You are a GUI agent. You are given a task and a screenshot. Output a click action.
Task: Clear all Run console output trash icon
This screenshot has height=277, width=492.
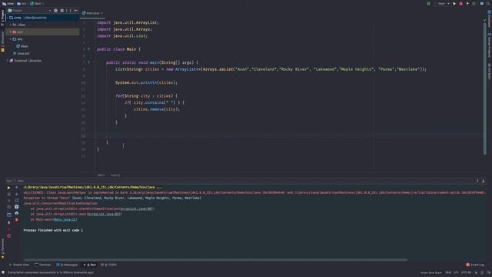point(17,220)
